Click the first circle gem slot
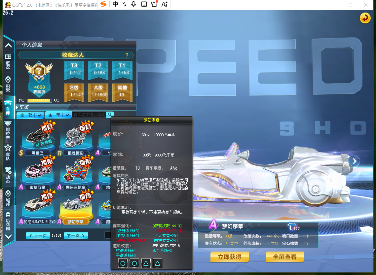 (123, 263)
